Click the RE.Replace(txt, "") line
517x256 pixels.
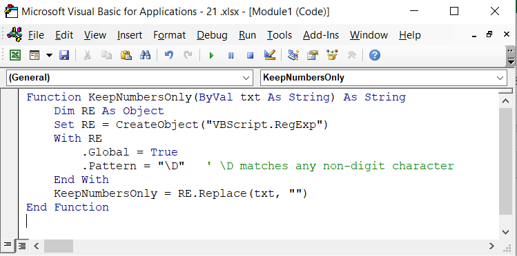click(181, 193)
